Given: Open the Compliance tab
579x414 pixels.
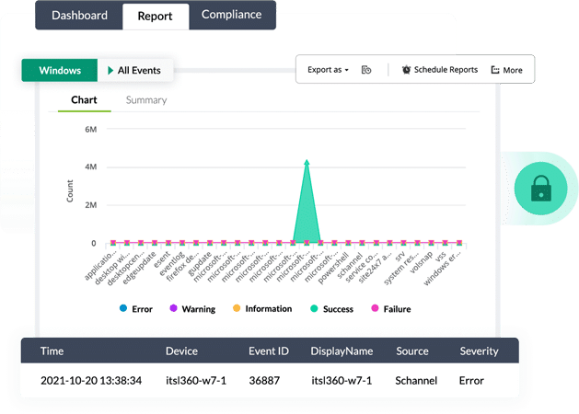Looking at the screenshot, I should [x=232, y=15].
